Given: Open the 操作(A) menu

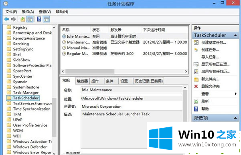Looking at the screenshot, I should [28, 12].
